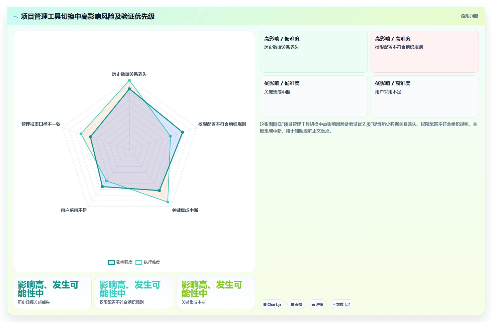This screenshot has height=322, width=492.
Task: Click the description paragraph below the quadrants
Action: pyautogui.click(x=369, y=127)
